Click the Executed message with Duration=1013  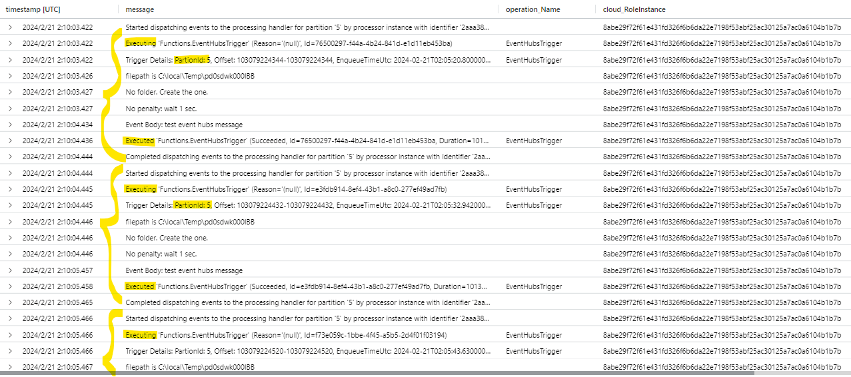[x=307, y=286]
